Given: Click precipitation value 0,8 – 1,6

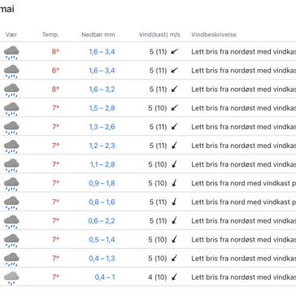Looking at the screenshot, I should (102, 202).
